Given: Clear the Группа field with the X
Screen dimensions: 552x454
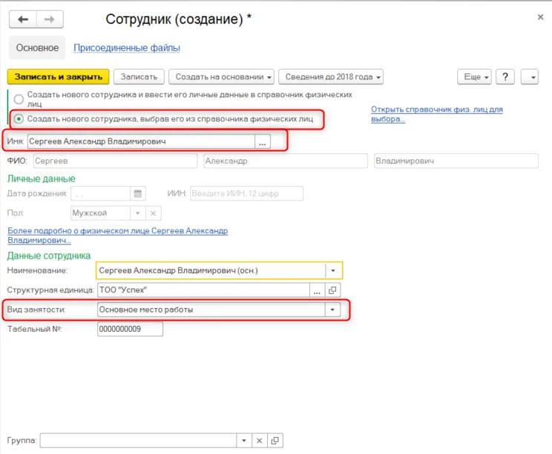Looking at the screenshot, I should pos(260,440).
